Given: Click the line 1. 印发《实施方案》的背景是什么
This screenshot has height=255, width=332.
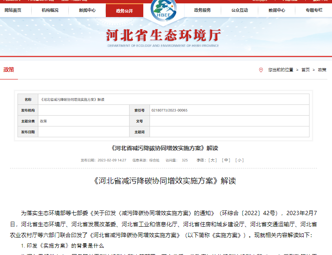Looking at the screenshot, I should pos(62,246).
